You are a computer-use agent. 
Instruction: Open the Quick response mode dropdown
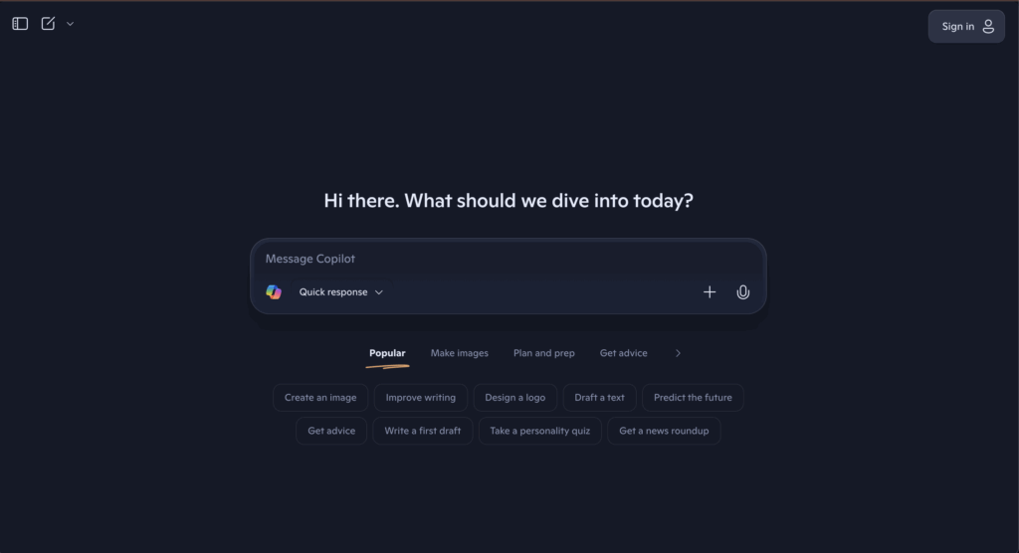pyautogui.click(x=340, y=292)
